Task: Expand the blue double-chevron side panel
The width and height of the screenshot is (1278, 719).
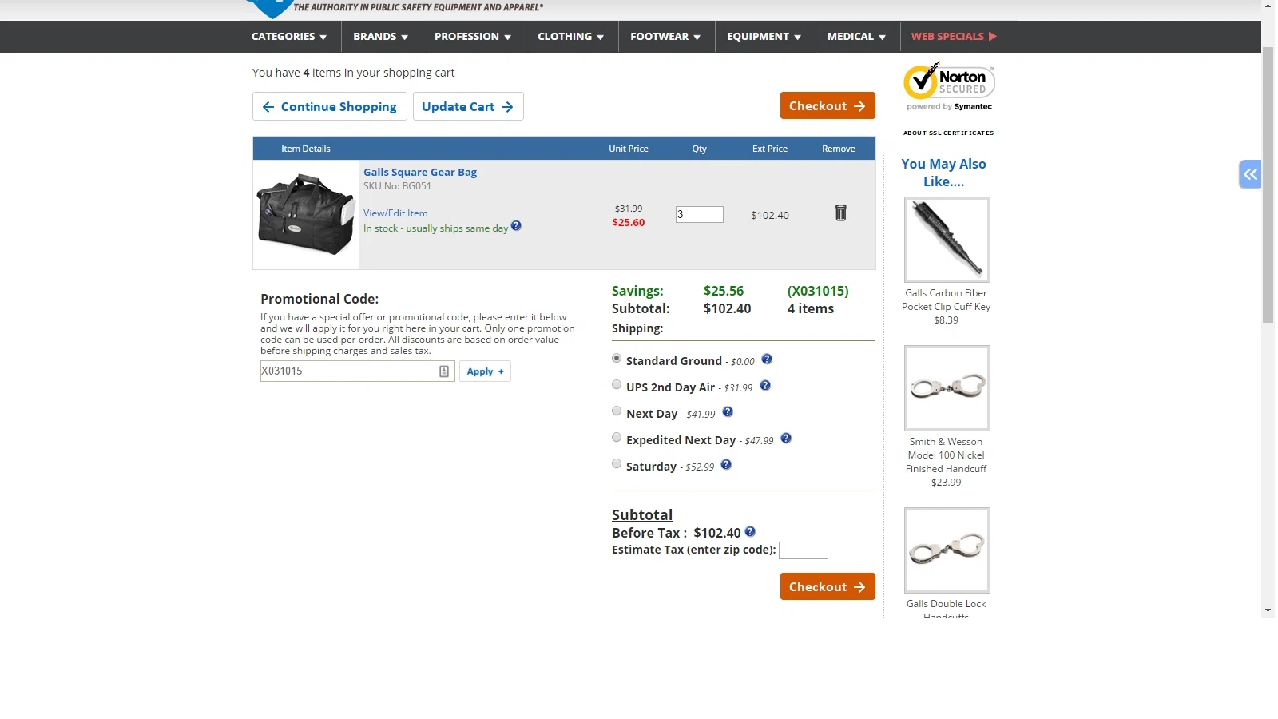Action: point(1250,174)
